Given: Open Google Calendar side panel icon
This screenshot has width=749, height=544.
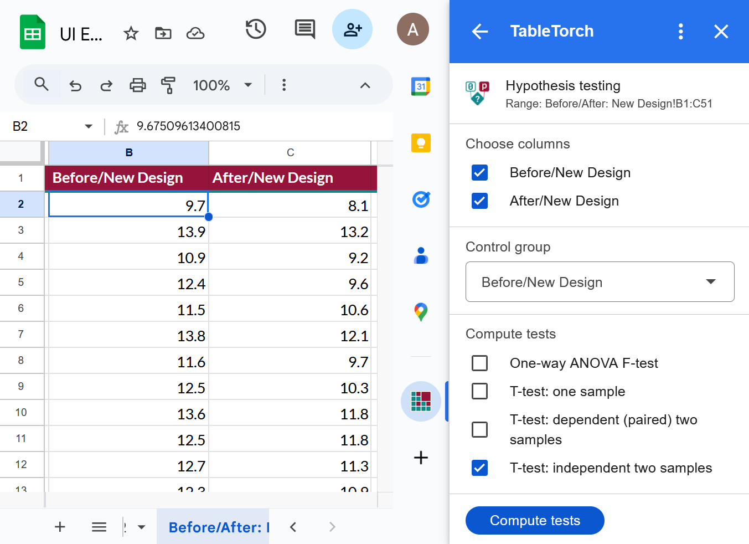Looking at the screenshot, I should (421, 86).
